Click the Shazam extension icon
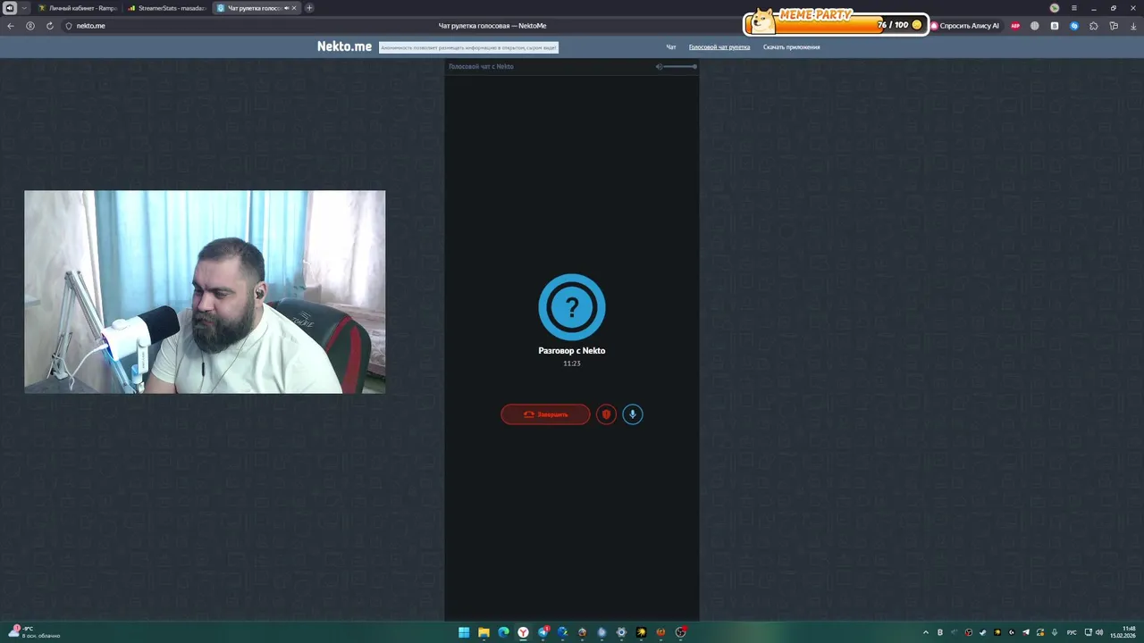This screenshot has height=643, width=1144. click(1074, 26)
